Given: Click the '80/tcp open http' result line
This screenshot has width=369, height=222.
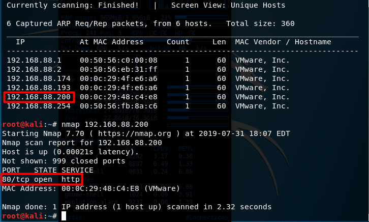Looking at the screenshot, I should [41, 180].
